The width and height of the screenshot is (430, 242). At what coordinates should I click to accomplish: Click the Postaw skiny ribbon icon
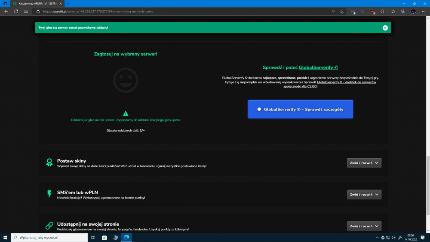[x=49, y=162]
